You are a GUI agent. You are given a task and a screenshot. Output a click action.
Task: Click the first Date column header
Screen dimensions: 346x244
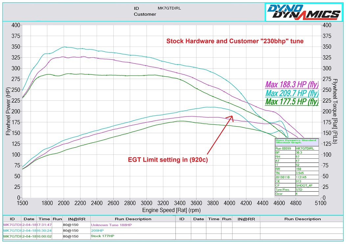tap(29, 219)
